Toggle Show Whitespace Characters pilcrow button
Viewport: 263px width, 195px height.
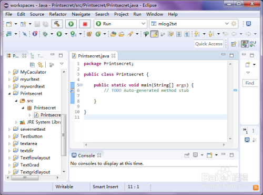pyautogui.click(x=187, y=34)
